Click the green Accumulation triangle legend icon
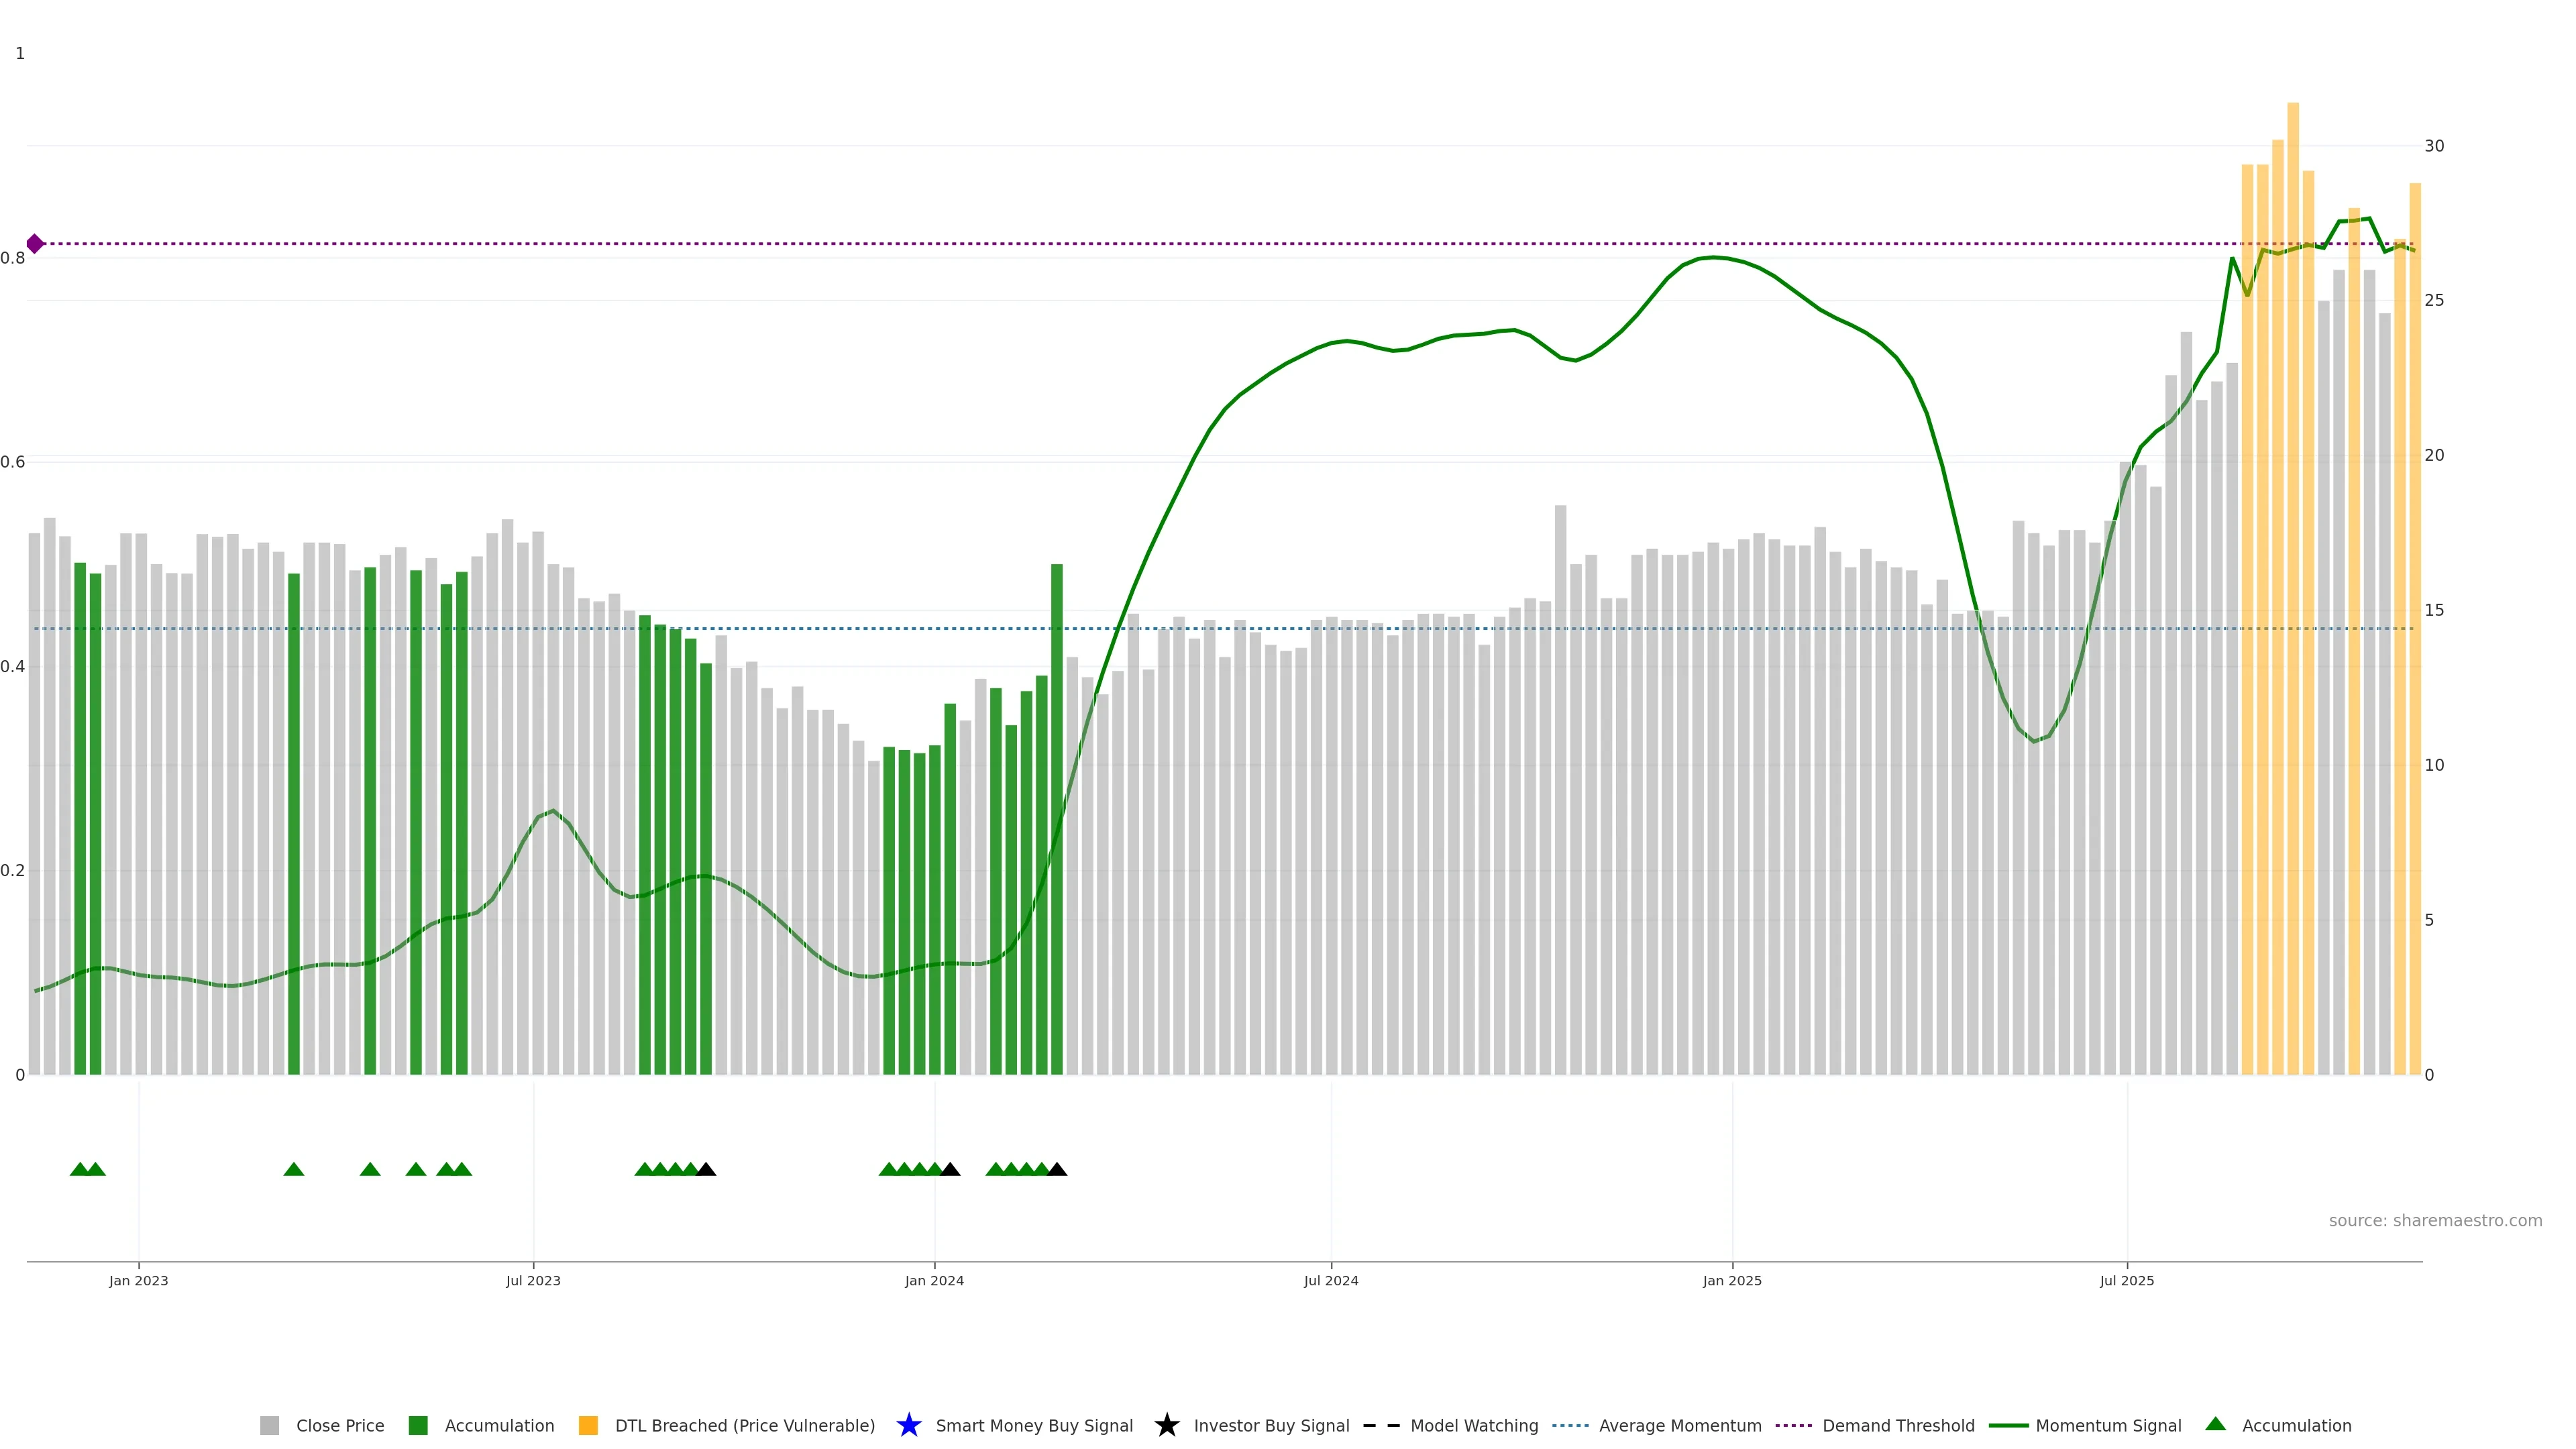 [x=2216, y=1424]
